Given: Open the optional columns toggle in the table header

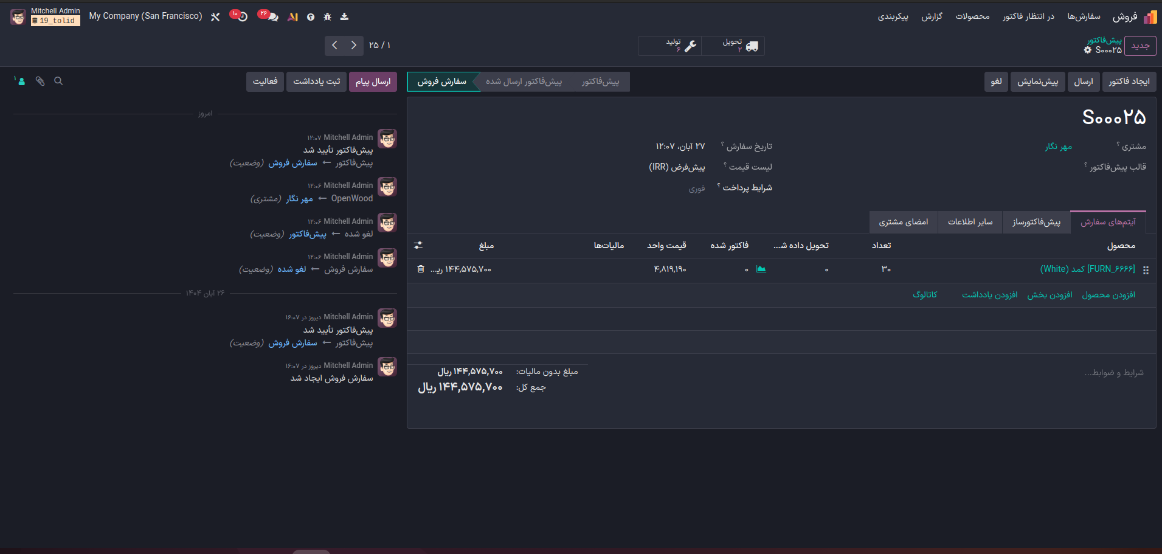Looking at the screenshot, I should (x=418, y=245).
